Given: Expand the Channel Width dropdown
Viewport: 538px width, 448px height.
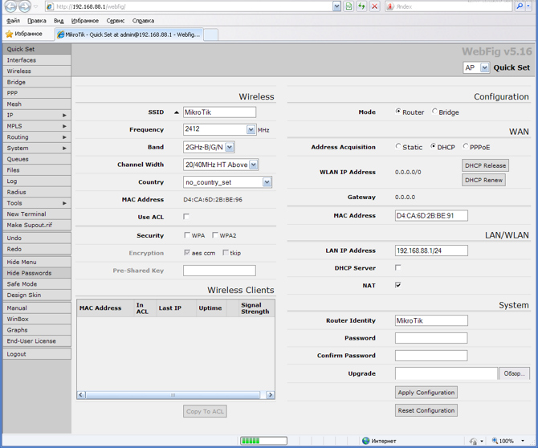Looking at the screenshot, I should 253,165.
